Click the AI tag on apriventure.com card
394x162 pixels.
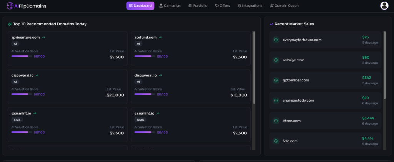pyautogui.click(x=15, y=44)
